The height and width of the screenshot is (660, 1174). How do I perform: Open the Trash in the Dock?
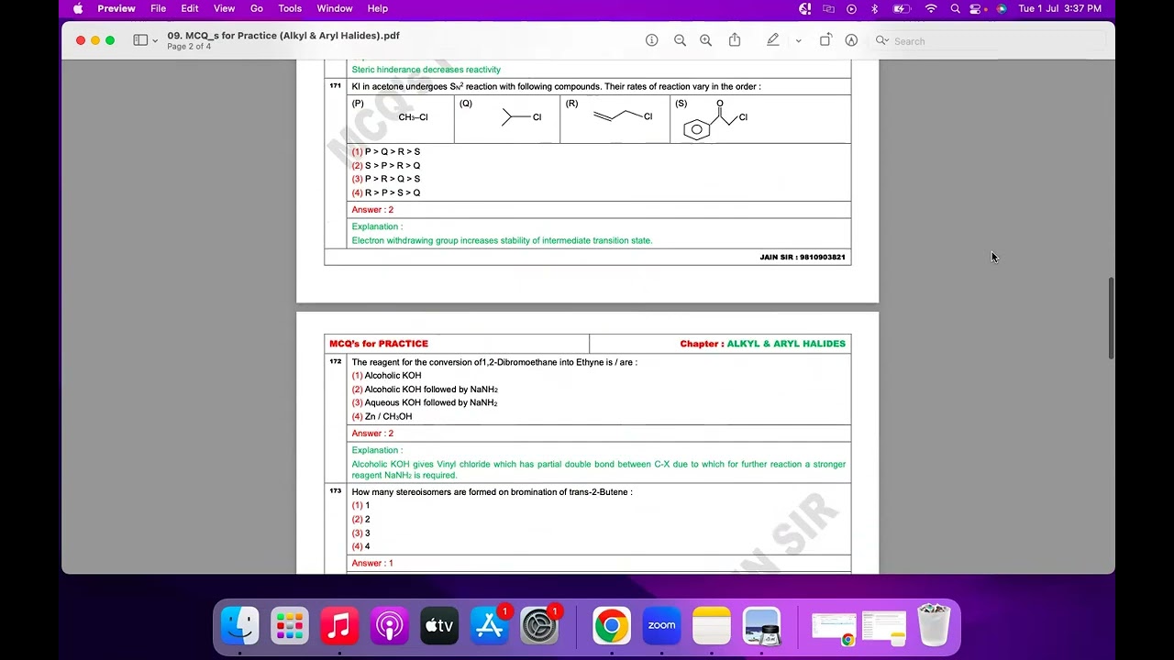[x=934, y=626]
